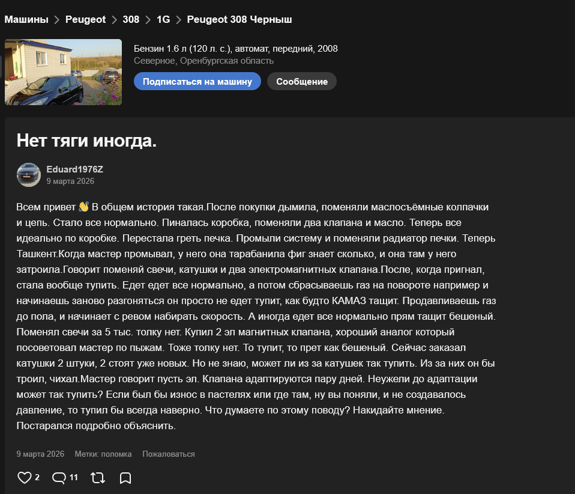Open Eduard1976Z profile link
The width and height of the screenshot is (575, 494).
coord(75,169)
